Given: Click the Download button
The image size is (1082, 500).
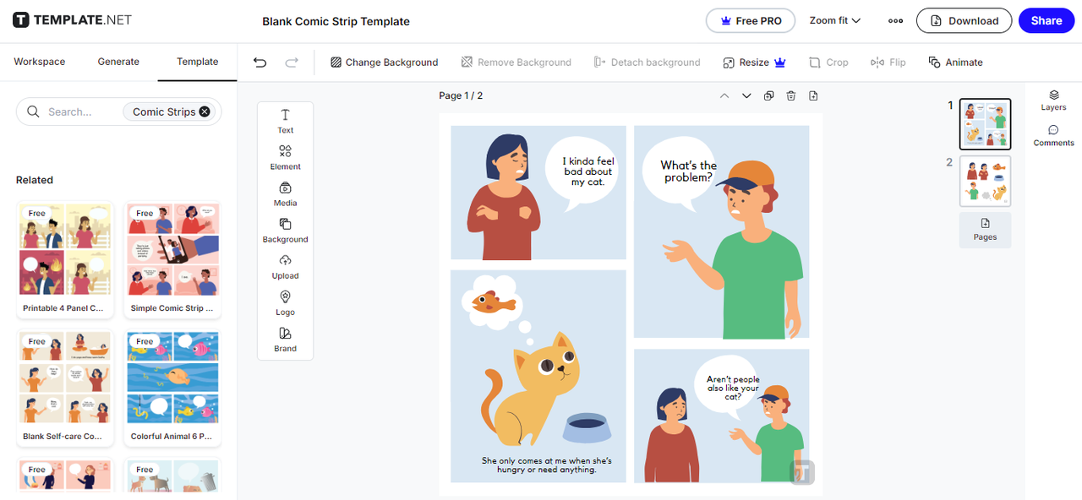Looking at the screenshot, I should (x=965, y=21).
